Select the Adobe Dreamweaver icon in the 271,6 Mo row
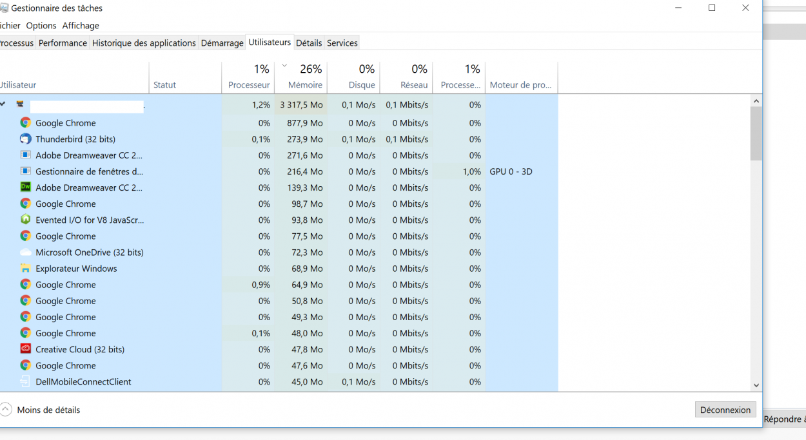The height and width of the screenshot is (440, 806). 26,155
